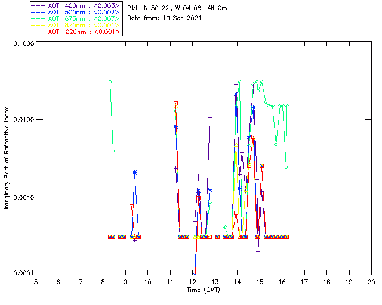Screen dimensions: 382x305
Task: Click the 0.1000 y-axis tick label
Action: point(23,43)
